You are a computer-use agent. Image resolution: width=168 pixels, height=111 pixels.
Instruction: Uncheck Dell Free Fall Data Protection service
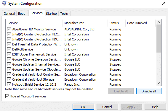9,44
